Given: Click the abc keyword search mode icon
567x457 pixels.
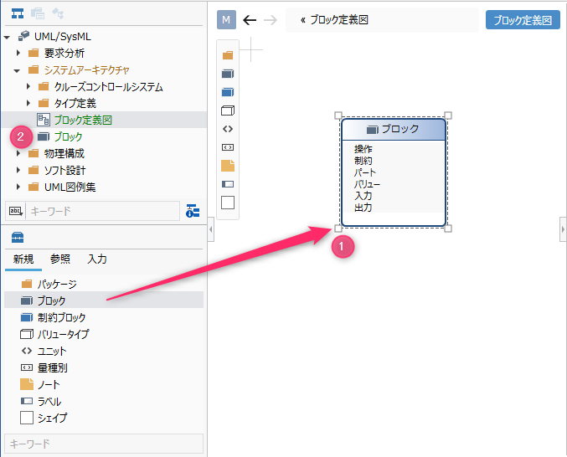Looking at the screenshot, I should 16,211.
